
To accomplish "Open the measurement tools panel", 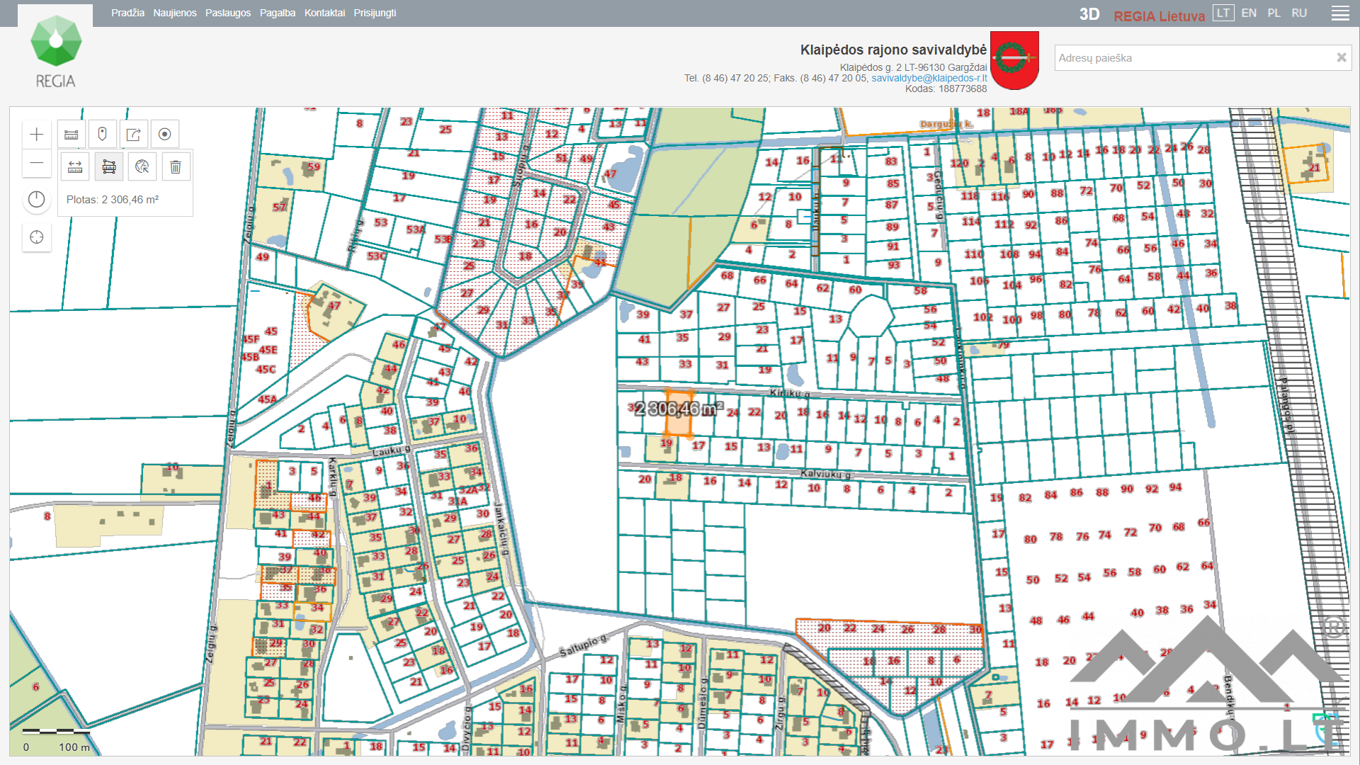I will coord(72,135).
